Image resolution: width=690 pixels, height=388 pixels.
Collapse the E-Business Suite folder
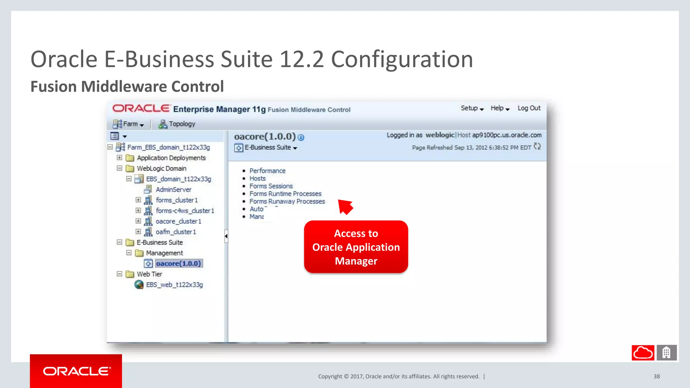(119, 242)
